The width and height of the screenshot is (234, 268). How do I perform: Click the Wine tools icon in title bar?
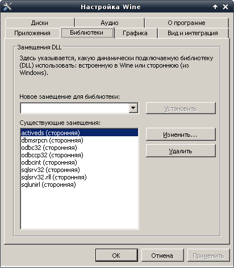(x=7, y=7)
